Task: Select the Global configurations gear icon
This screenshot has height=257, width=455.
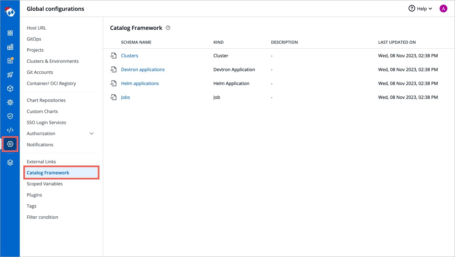Action: pyautogui.click(x=10, y=144)
